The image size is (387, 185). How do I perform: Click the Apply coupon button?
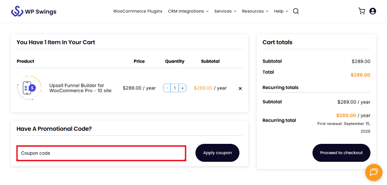217,153
